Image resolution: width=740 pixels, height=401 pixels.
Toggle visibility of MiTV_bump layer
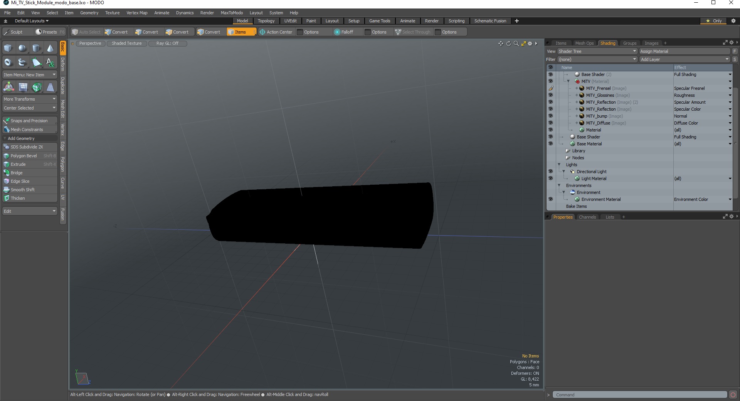[550, 116]
